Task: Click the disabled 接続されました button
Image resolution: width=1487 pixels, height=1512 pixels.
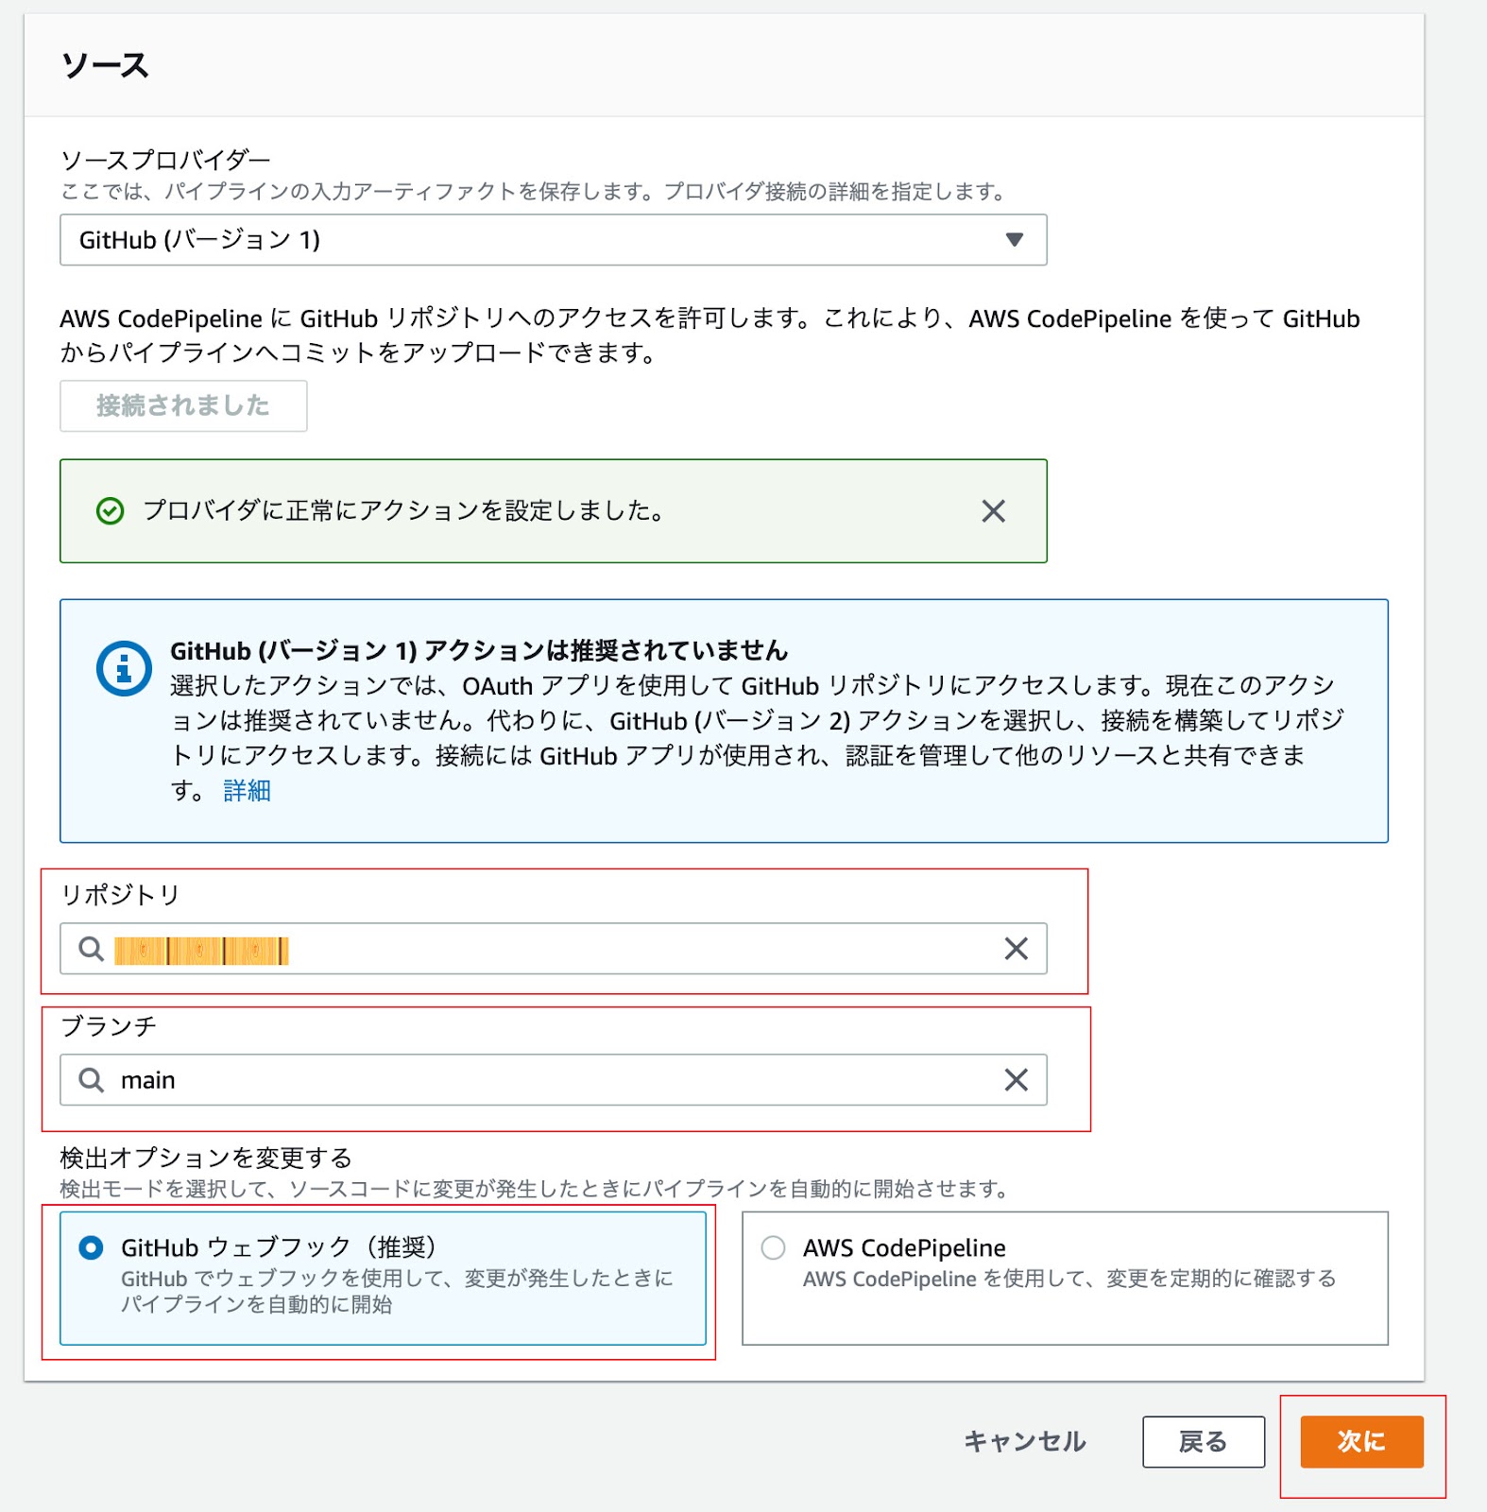Action: [x=183, y=406]
